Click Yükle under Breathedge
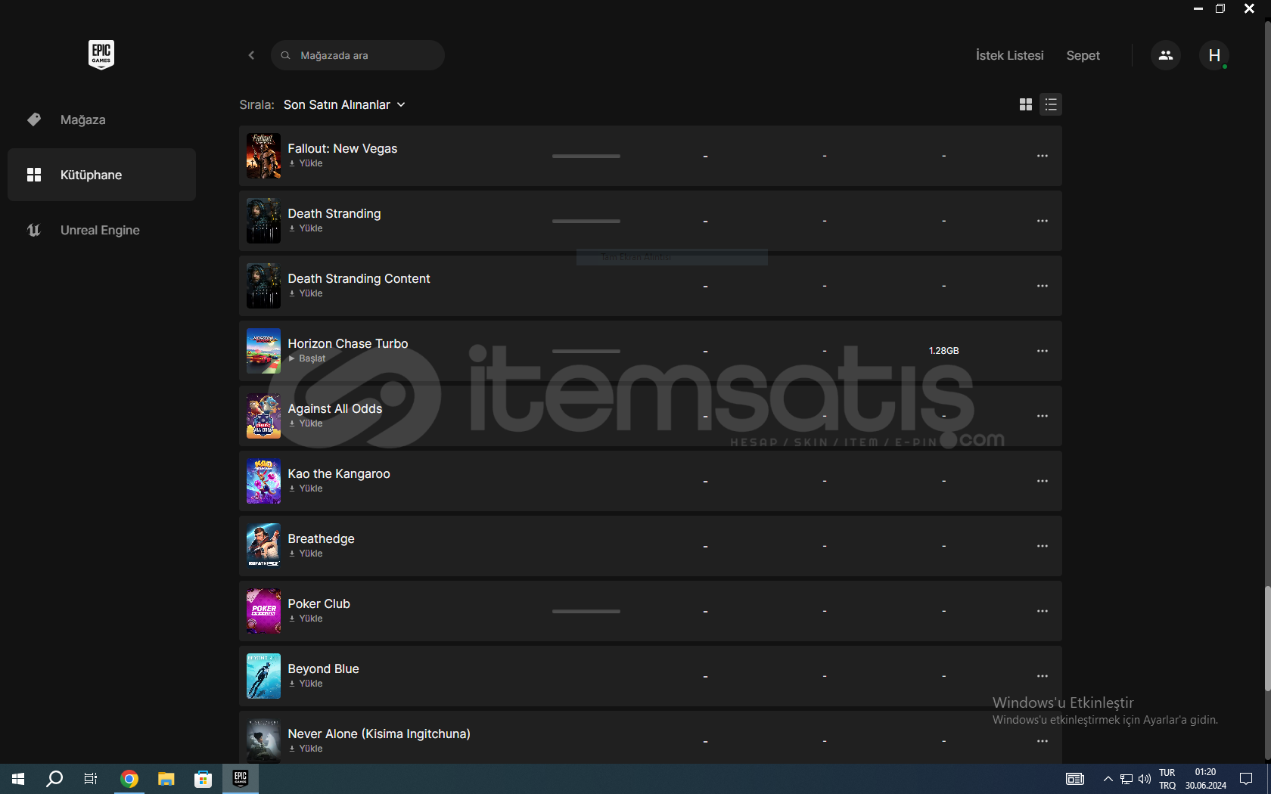 (x=306, y=554)
